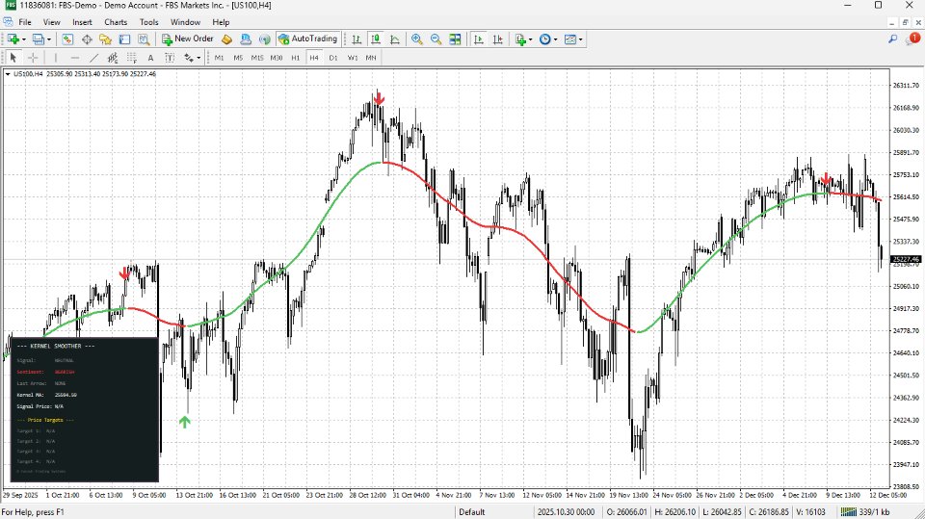Select the Equidistant Channel tool
This screenshot has height=519, width=925.
click(112, 58)
